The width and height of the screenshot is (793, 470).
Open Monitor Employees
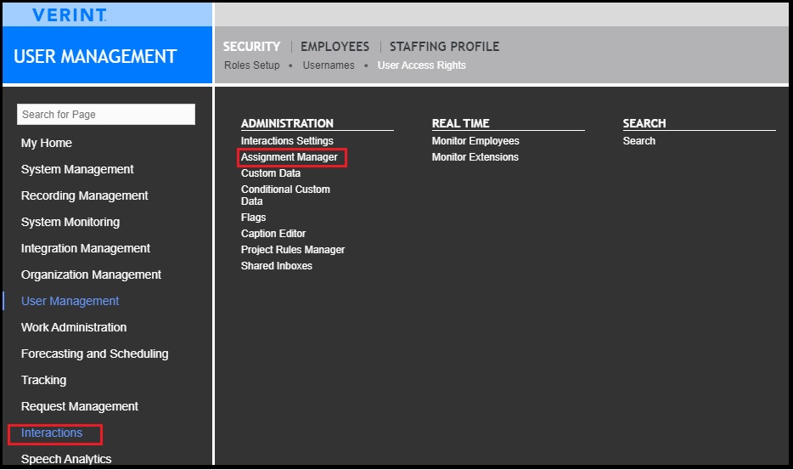click(475, 141)
